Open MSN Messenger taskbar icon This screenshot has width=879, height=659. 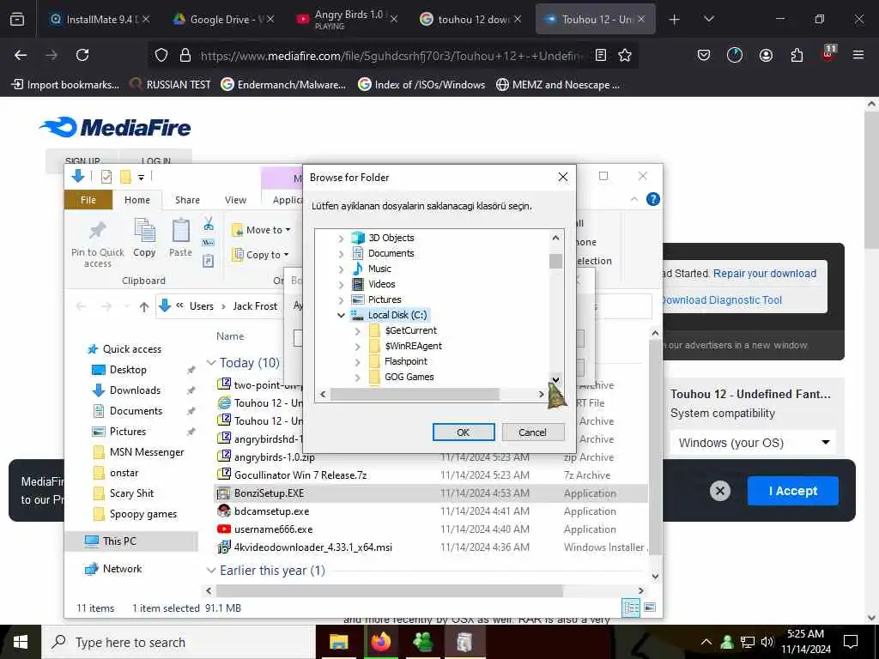click(422, 642)
